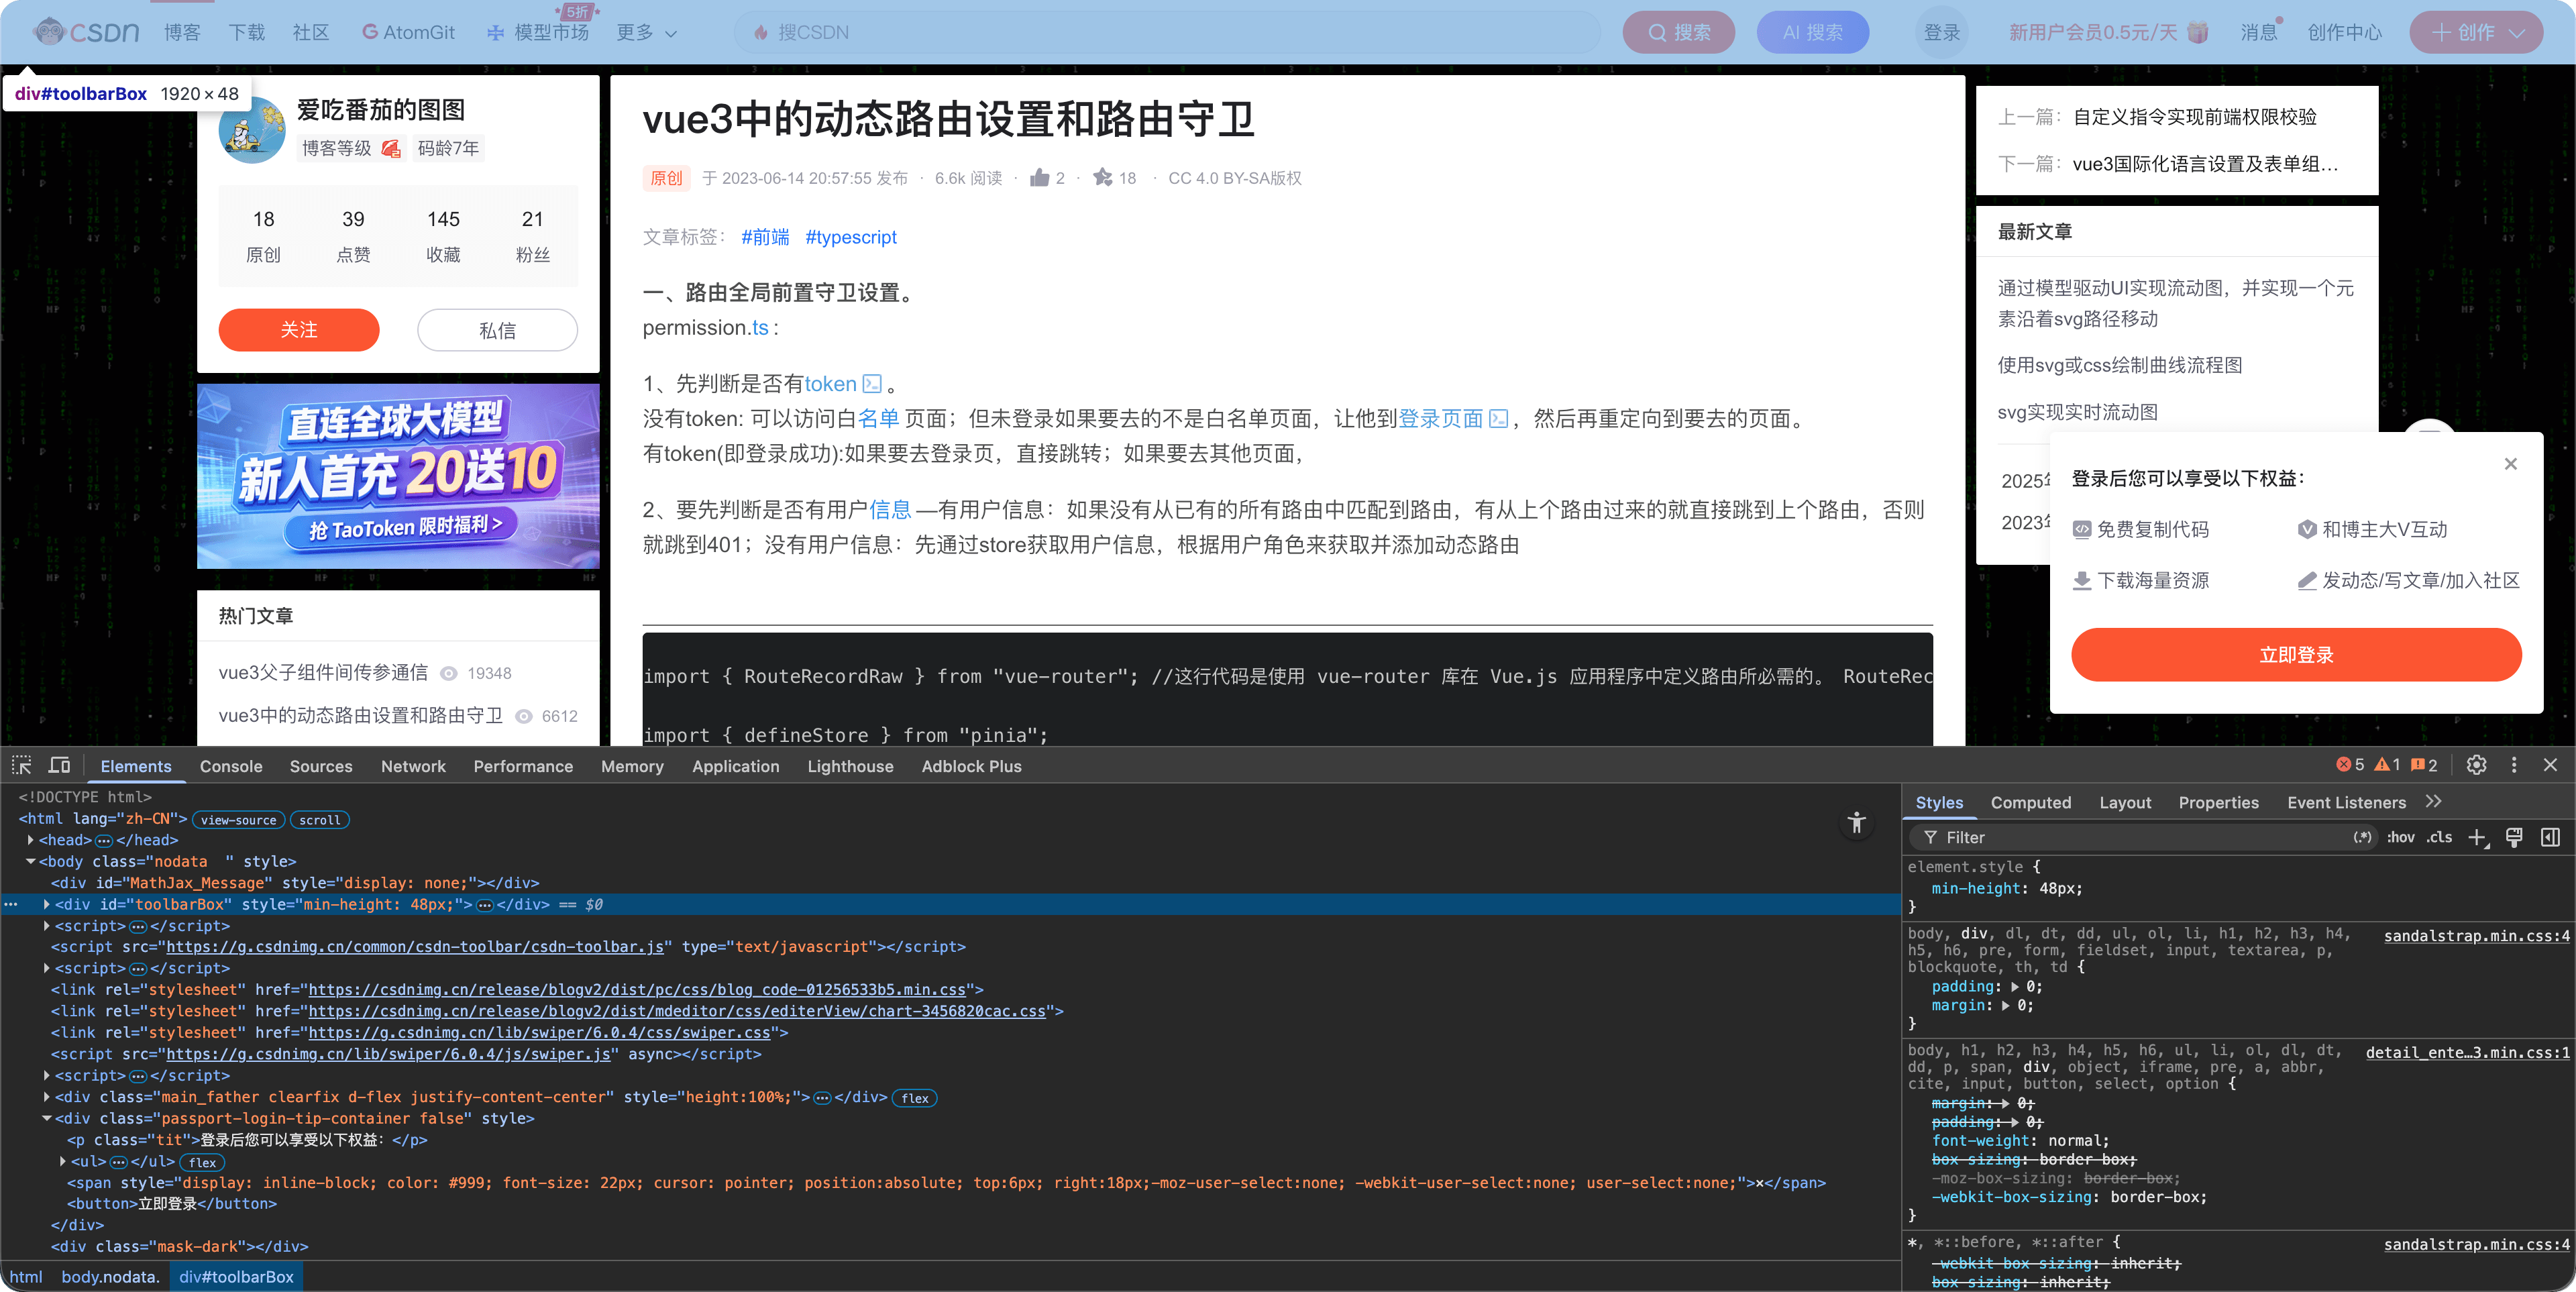
Task: Click the red 关注 follow button
Action: point(299,330)
